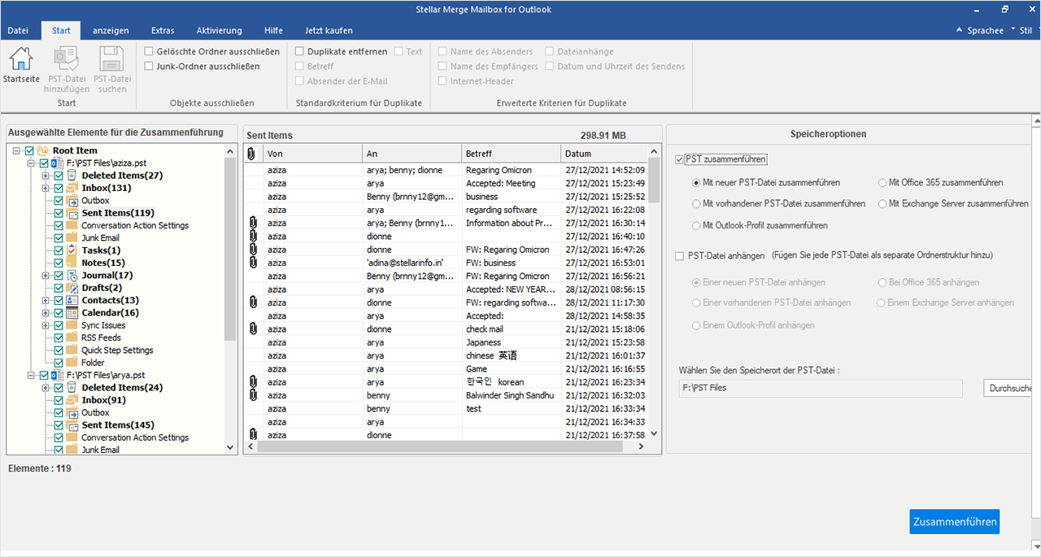Click the Tasks(1) clipboard icon
The width and height of the screenshot is (1041, 557).
(72, 250)
